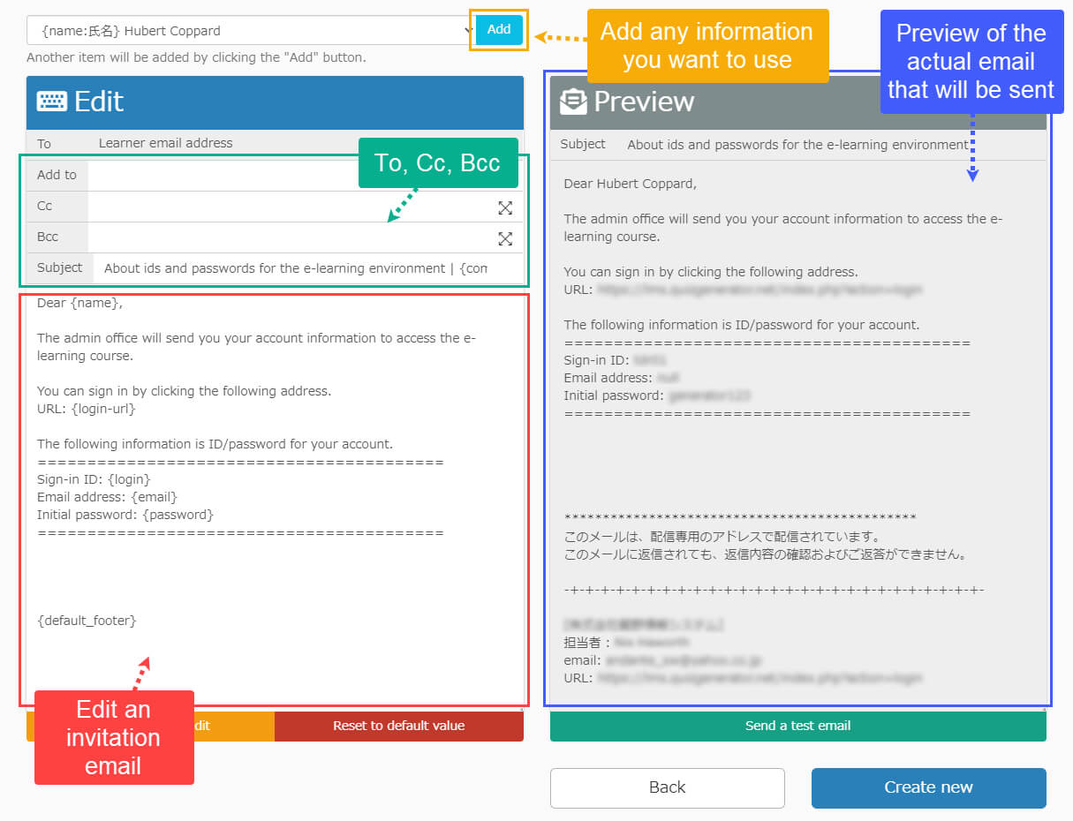This screenshot has height=821, width=1073.
Task: Go Back to the previous step
Action: pyautogui.click(x=667, y=787)
